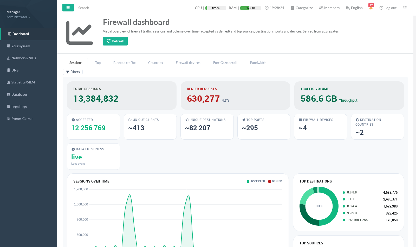
Task: Click the Log out power icon
Action: pos(381,8)
